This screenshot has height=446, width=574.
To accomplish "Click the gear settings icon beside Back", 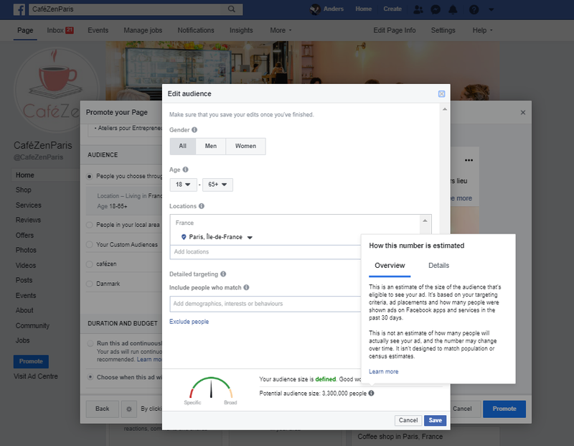I will click(129, 409).
